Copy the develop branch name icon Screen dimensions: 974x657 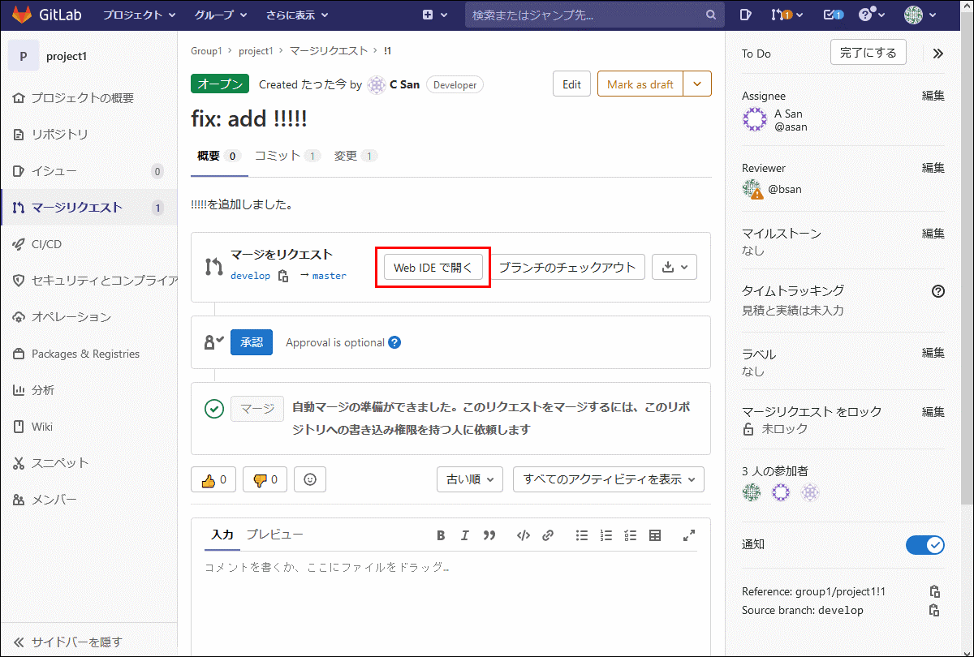click(283, 276)
